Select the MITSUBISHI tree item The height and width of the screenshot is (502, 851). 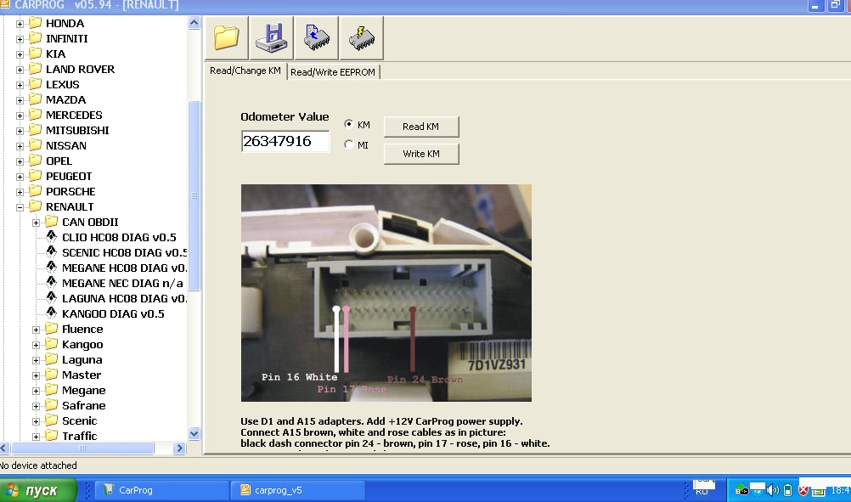(77, 130)
